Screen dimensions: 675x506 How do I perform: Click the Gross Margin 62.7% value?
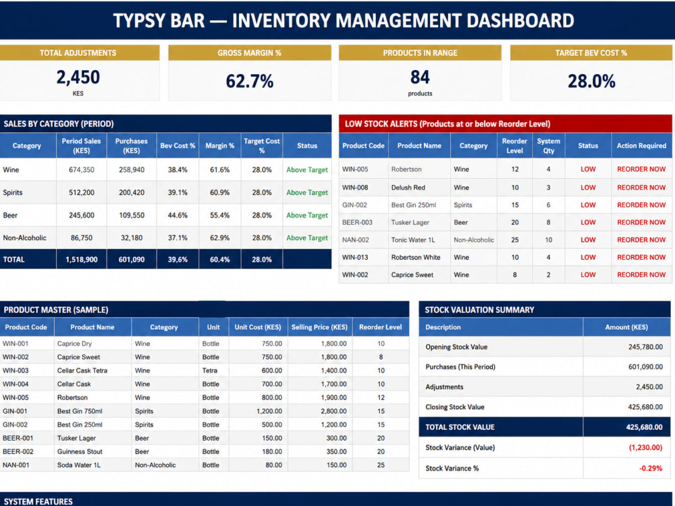pyautogui.click(x=250, y=82)
